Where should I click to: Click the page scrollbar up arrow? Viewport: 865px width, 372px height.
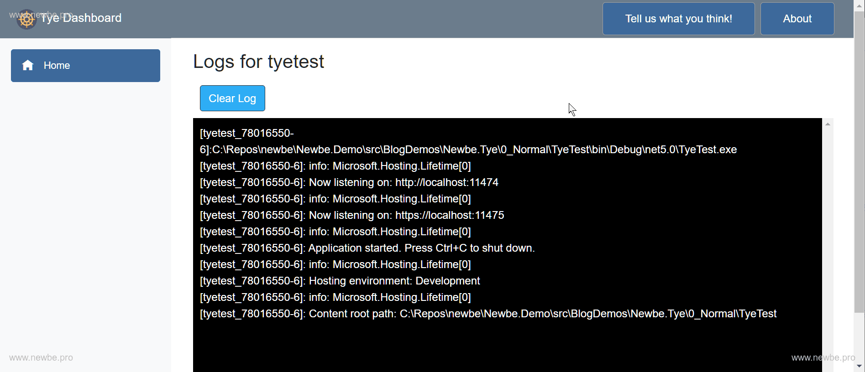[859, 5]
